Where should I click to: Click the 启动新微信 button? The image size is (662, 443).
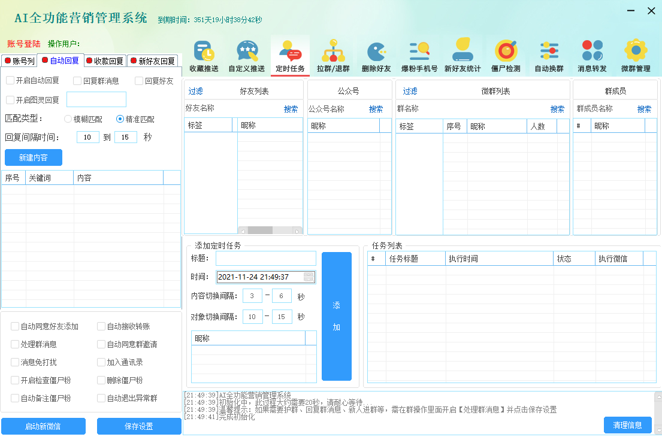coord(43,426)
